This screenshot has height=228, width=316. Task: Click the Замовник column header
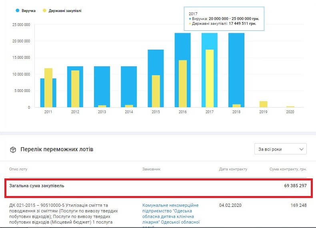tap(151, 169)
